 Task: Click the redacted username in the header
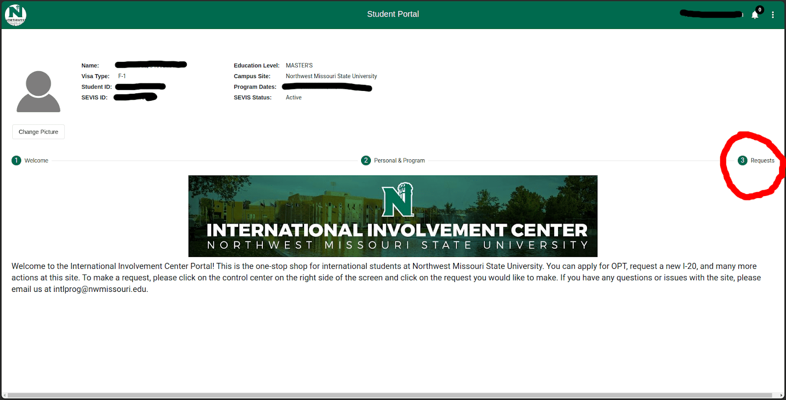711,14
